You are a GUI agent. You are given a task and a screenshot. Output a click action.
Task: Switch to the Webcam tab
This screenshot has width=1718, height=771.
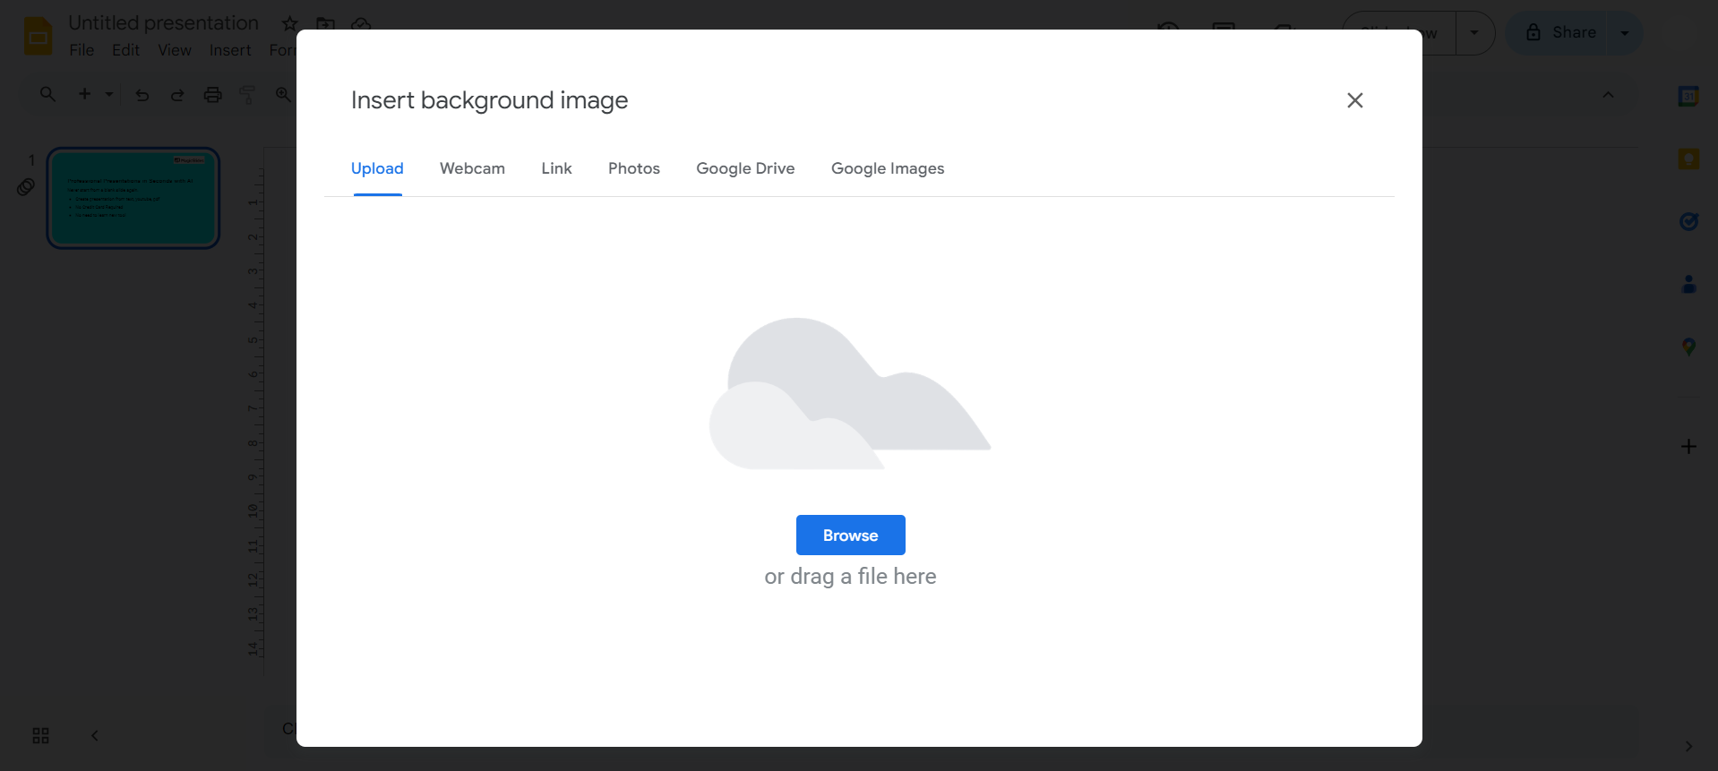(x=472, y=168)
